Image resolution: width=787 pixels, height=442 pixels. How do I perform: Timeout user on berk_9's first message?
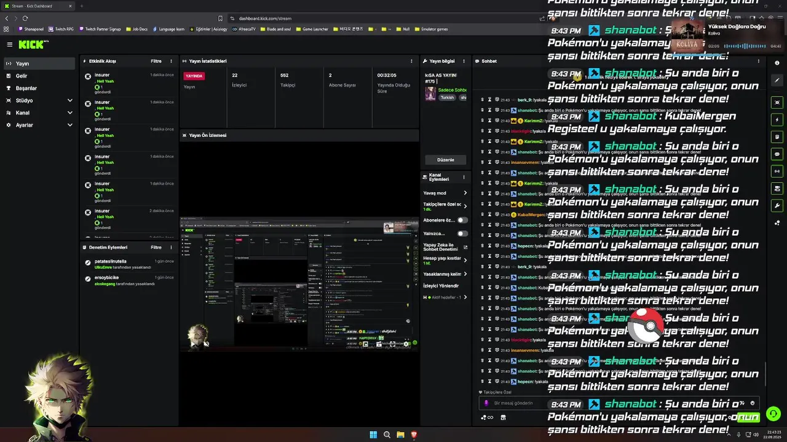point(489,99)
